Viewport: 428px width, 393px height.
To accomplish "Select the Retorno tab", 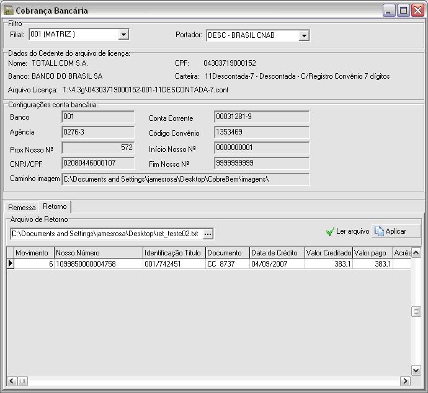I will point(55,206).
